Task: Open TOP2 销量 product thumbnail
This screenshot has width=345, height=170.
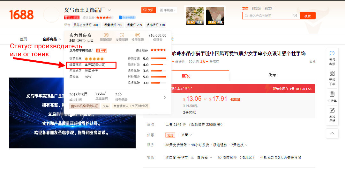Action: coord(215,16)
